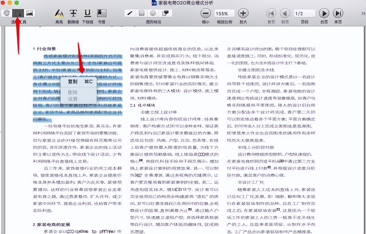Edit the zoom percentage field showing 155%
Viewport: 366px width, 234px height.
224,13
